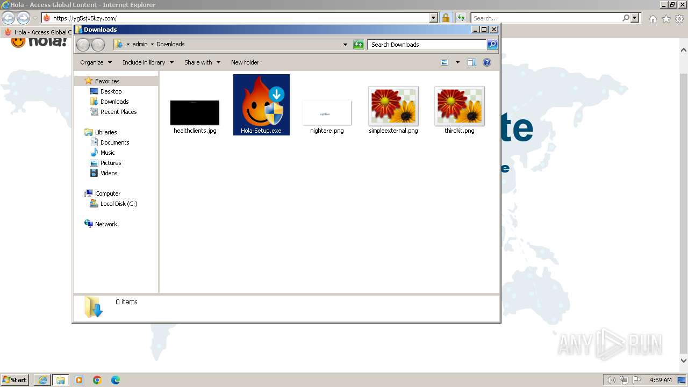688x387 pixels.
Task: Open Share with dropdown
Action: [x=202, y=62]
